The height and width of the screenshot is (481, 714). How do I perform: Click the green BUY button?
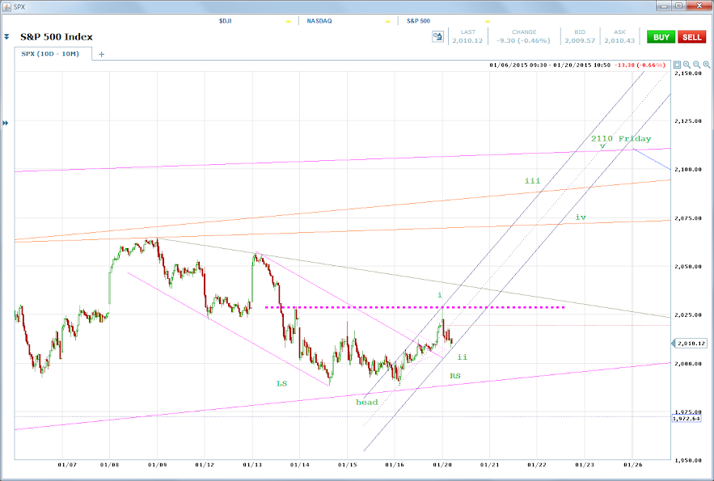click(661, 37)
